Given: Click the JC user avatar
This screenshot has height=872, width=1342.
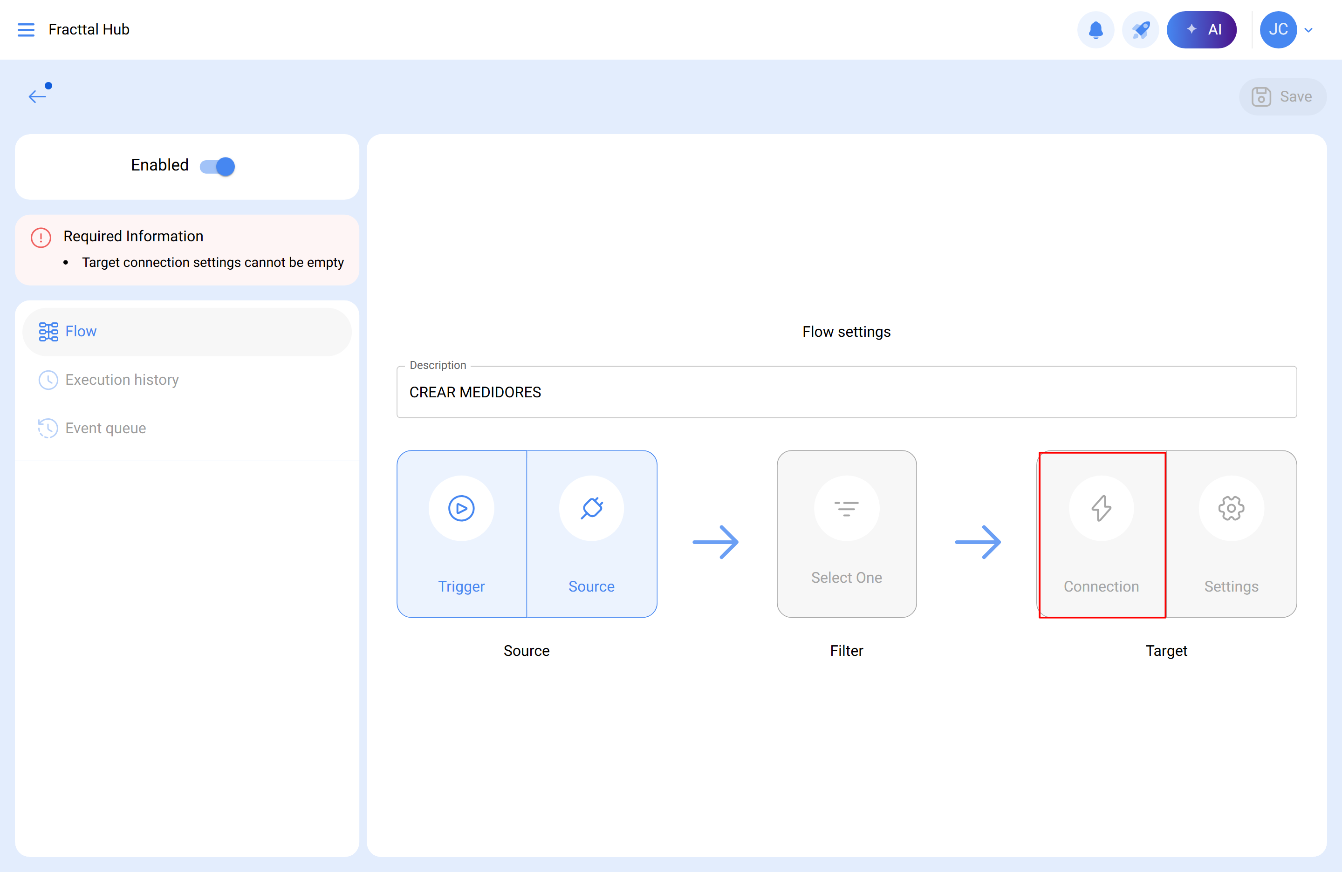Looking at the screenshot, I should pyautogui.click(x=1278, y=29).
